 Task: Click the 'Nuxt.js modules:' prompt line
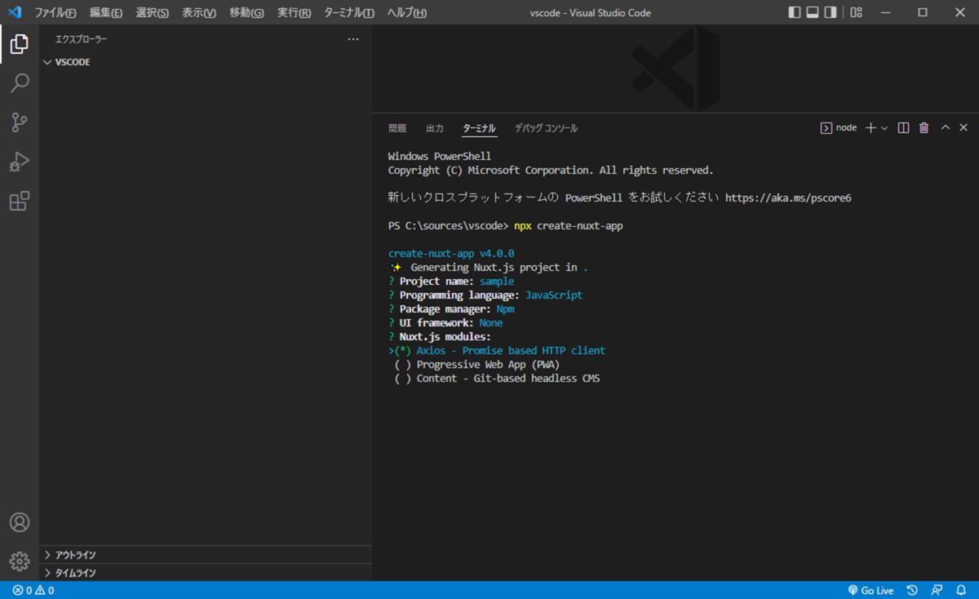click(440, 337)
